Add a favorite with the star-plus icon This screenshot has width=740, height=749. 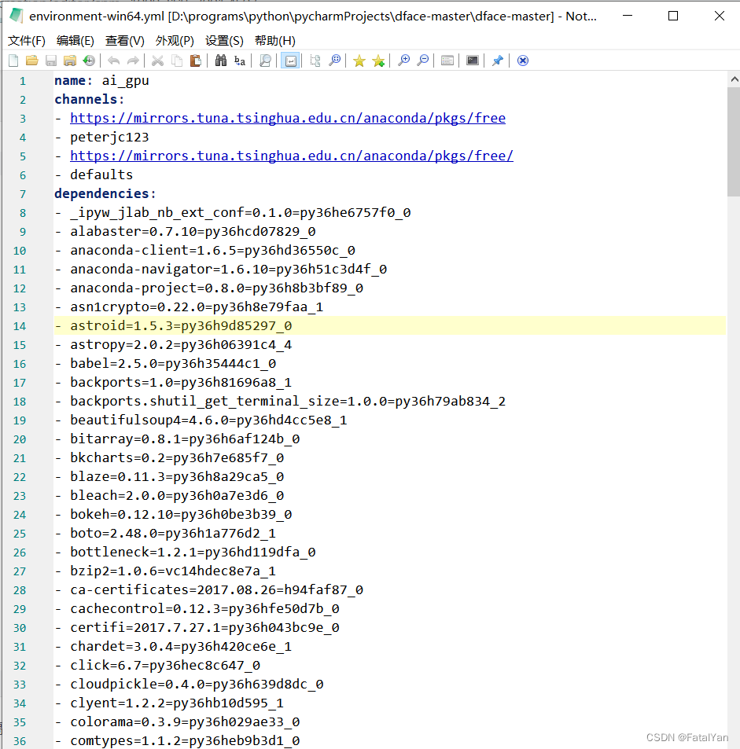[379, 61]
